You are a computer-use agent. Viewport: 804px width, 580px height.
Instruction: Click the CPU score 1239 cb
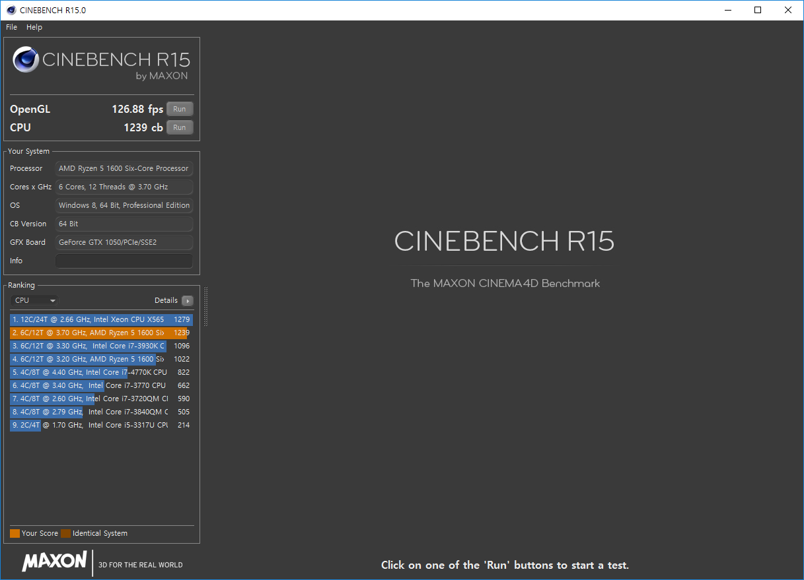[x=143, y=127]
